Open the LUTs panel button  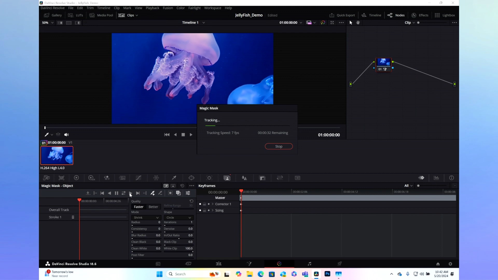[75, 15]
